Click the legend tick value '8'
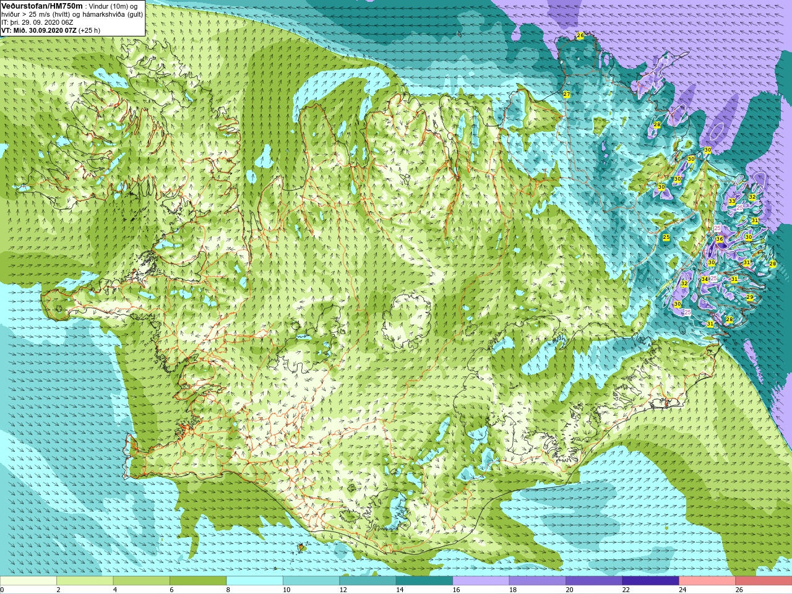Image resolution: width=792 pixels, height=594 pixels. 228,590
